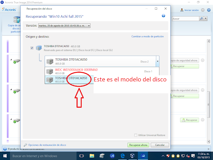Click Cancelar button in recovery dialog

pyautogui.click(x=160, y=145)
